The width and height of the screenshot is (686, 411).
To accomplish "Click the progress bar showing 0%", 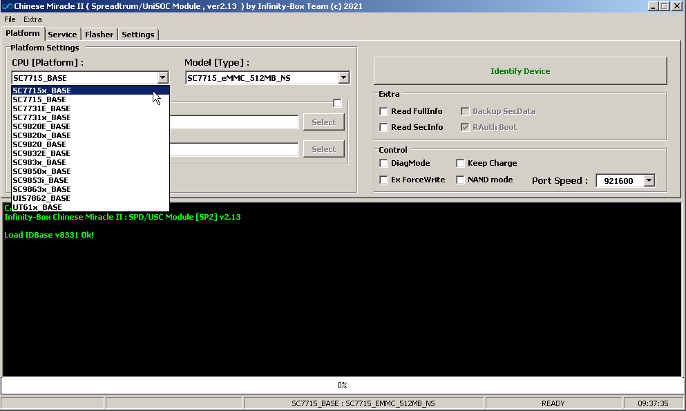I will (342, 385).
